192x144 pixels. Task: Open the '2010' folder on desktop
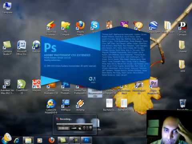tap(182, 66)
